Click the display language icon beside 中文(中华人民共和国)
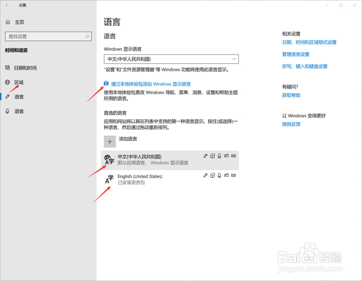Image resolution: width=362 pixels, height=281 pixels. tap(205, 156)
